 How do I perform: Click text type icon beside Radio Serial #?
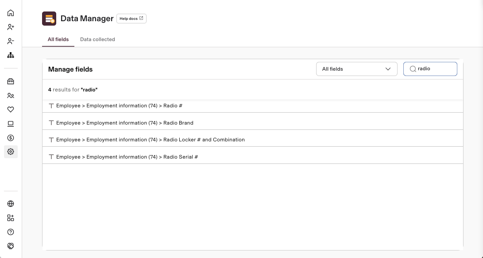point(51,157)
